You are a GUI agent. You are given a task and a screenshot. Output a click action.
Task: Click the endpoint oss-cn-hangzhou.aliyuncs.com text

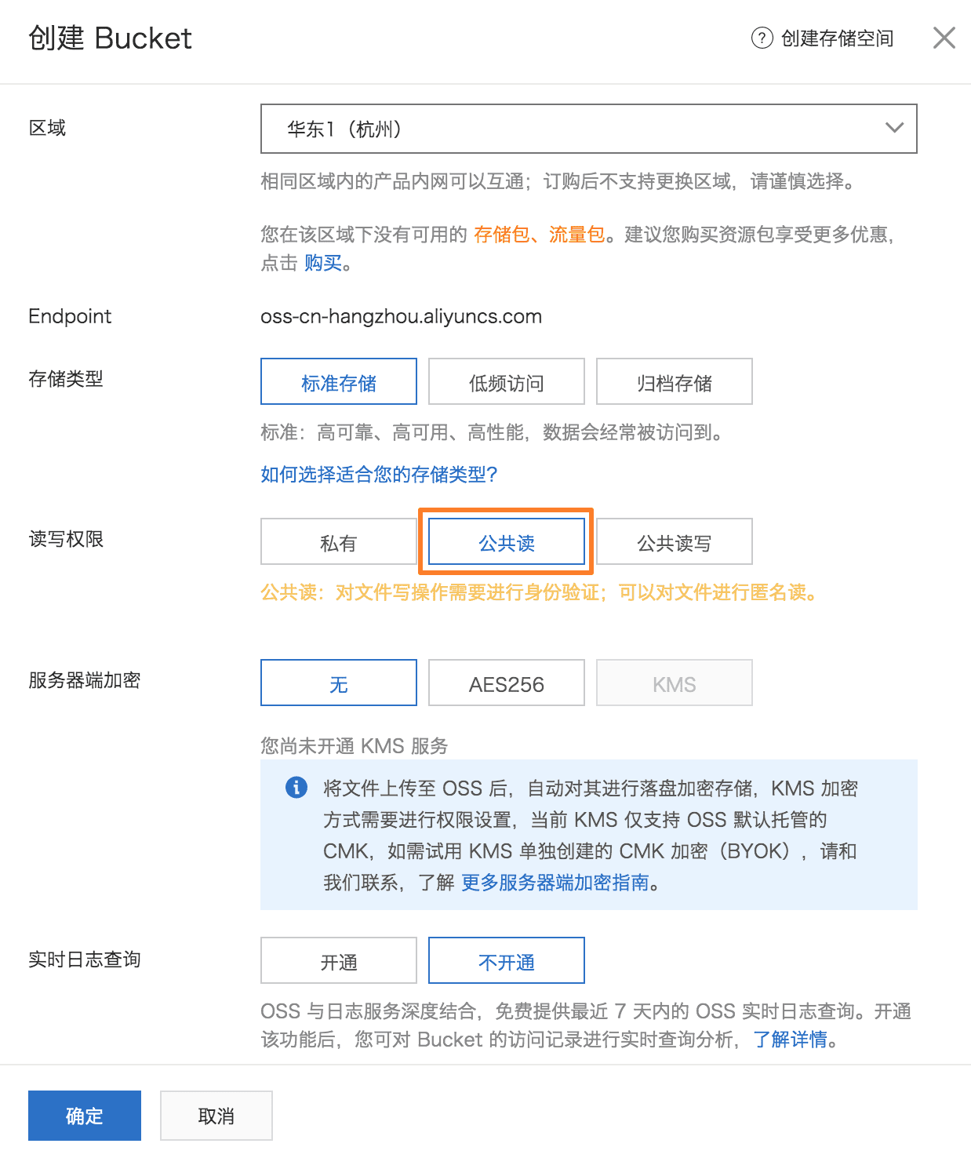(401, 316)
